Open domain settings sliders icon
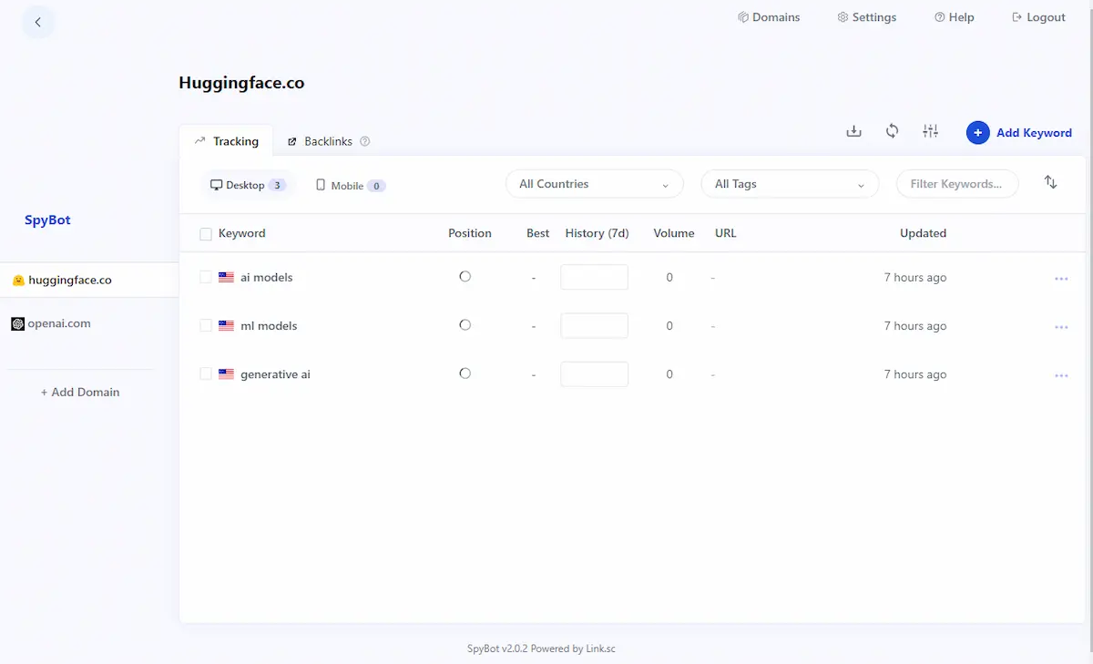This screenshot has width=1093, height=664. point(930,131)
